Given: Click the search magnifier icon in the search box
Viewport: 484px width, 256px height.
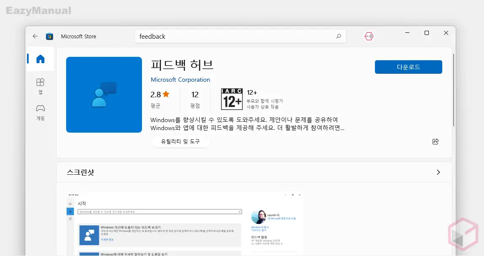Looking at the screenshot, I should pyautogui.click(x=338, y=36).
